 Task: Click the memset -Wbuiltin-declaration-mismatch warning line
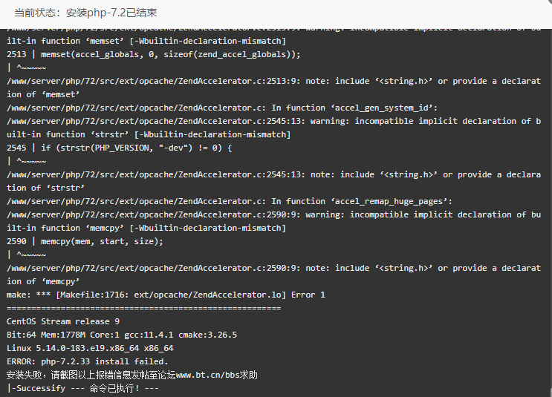(146, 41)
